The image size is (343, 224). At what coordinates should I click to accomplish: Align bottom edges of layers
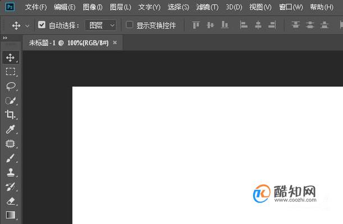(225, 25)
